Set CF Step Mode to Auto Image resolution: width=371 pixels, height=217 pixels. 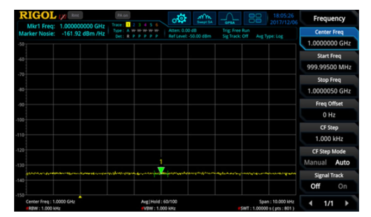pos(342,162)
